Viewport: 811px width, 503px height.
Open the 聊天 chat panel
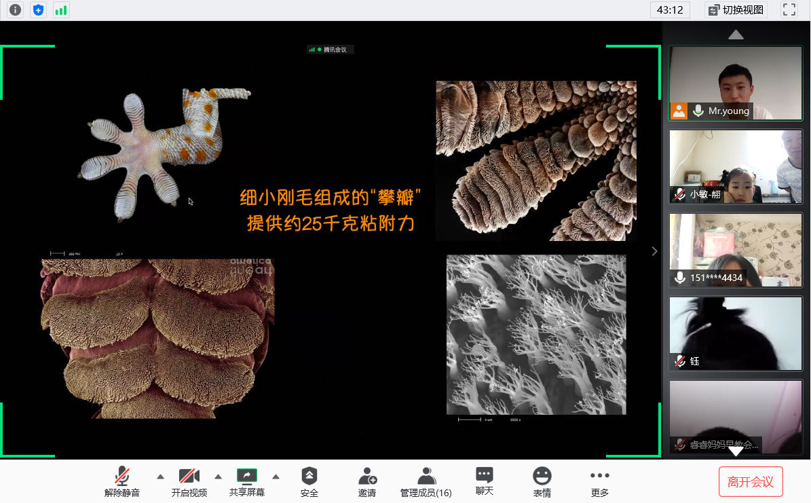click(484, 482)
